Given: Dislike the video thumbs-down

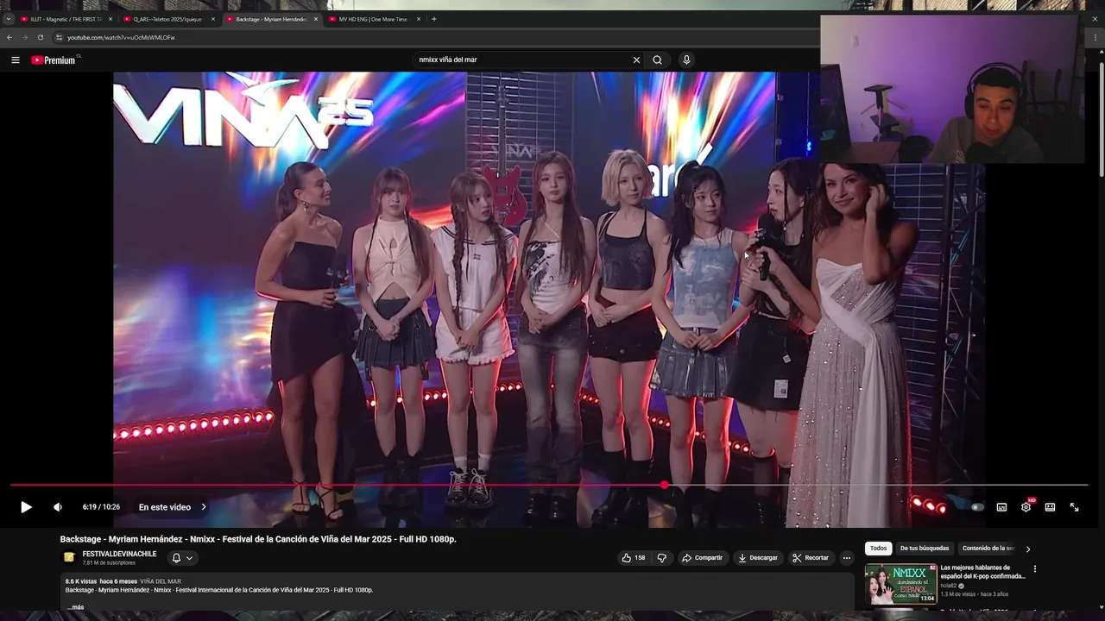Looking at the screenshot, I should (662, 558).
